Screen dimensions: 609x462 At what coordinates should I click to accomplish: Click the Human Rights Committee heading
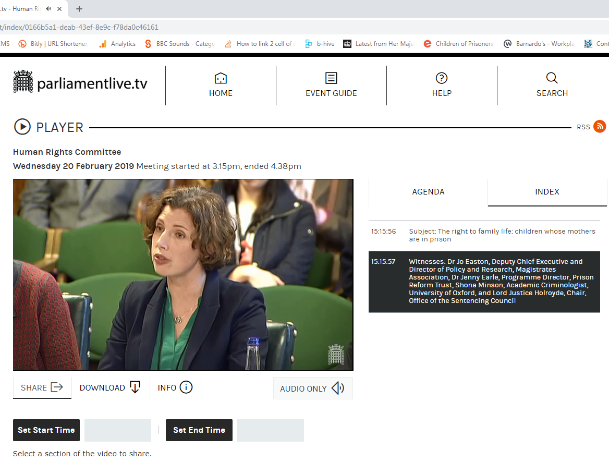[67, 152]
